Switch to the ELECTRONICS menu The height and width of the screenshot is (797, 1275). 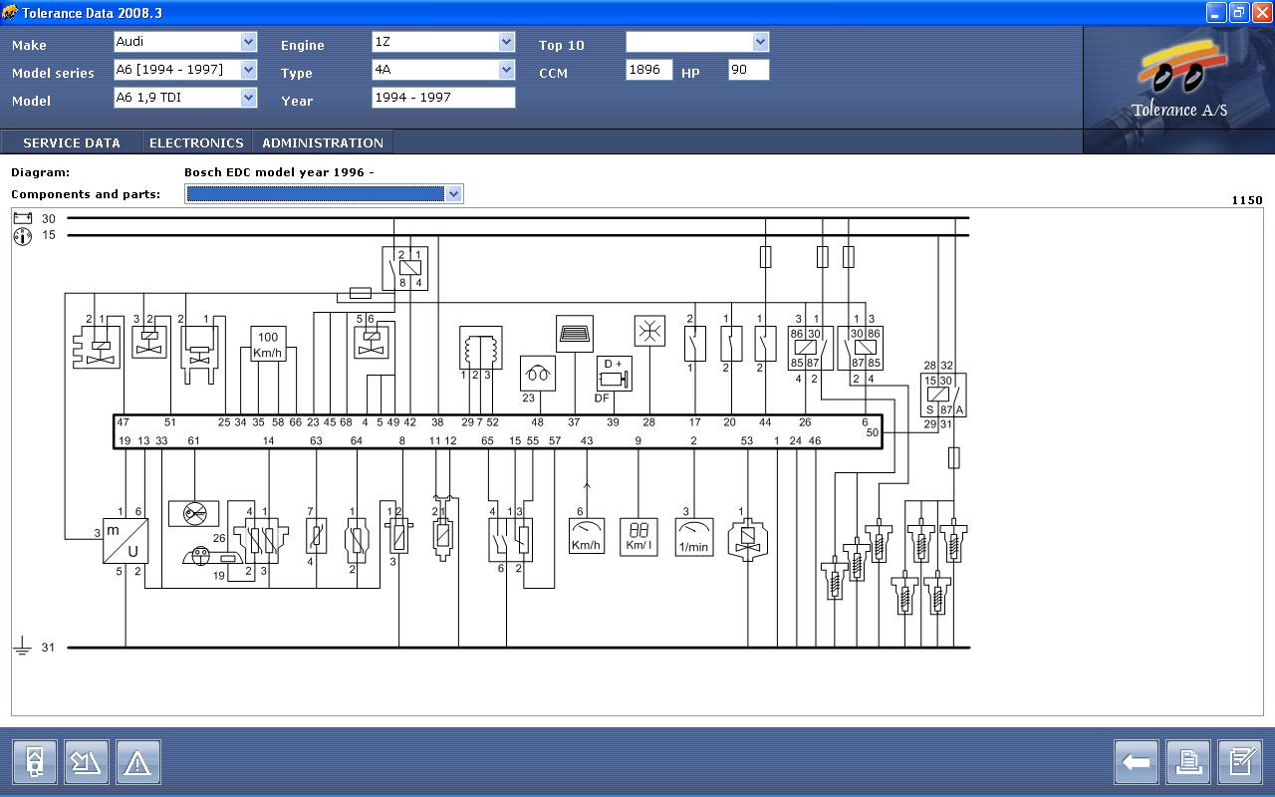coord(196,142)
